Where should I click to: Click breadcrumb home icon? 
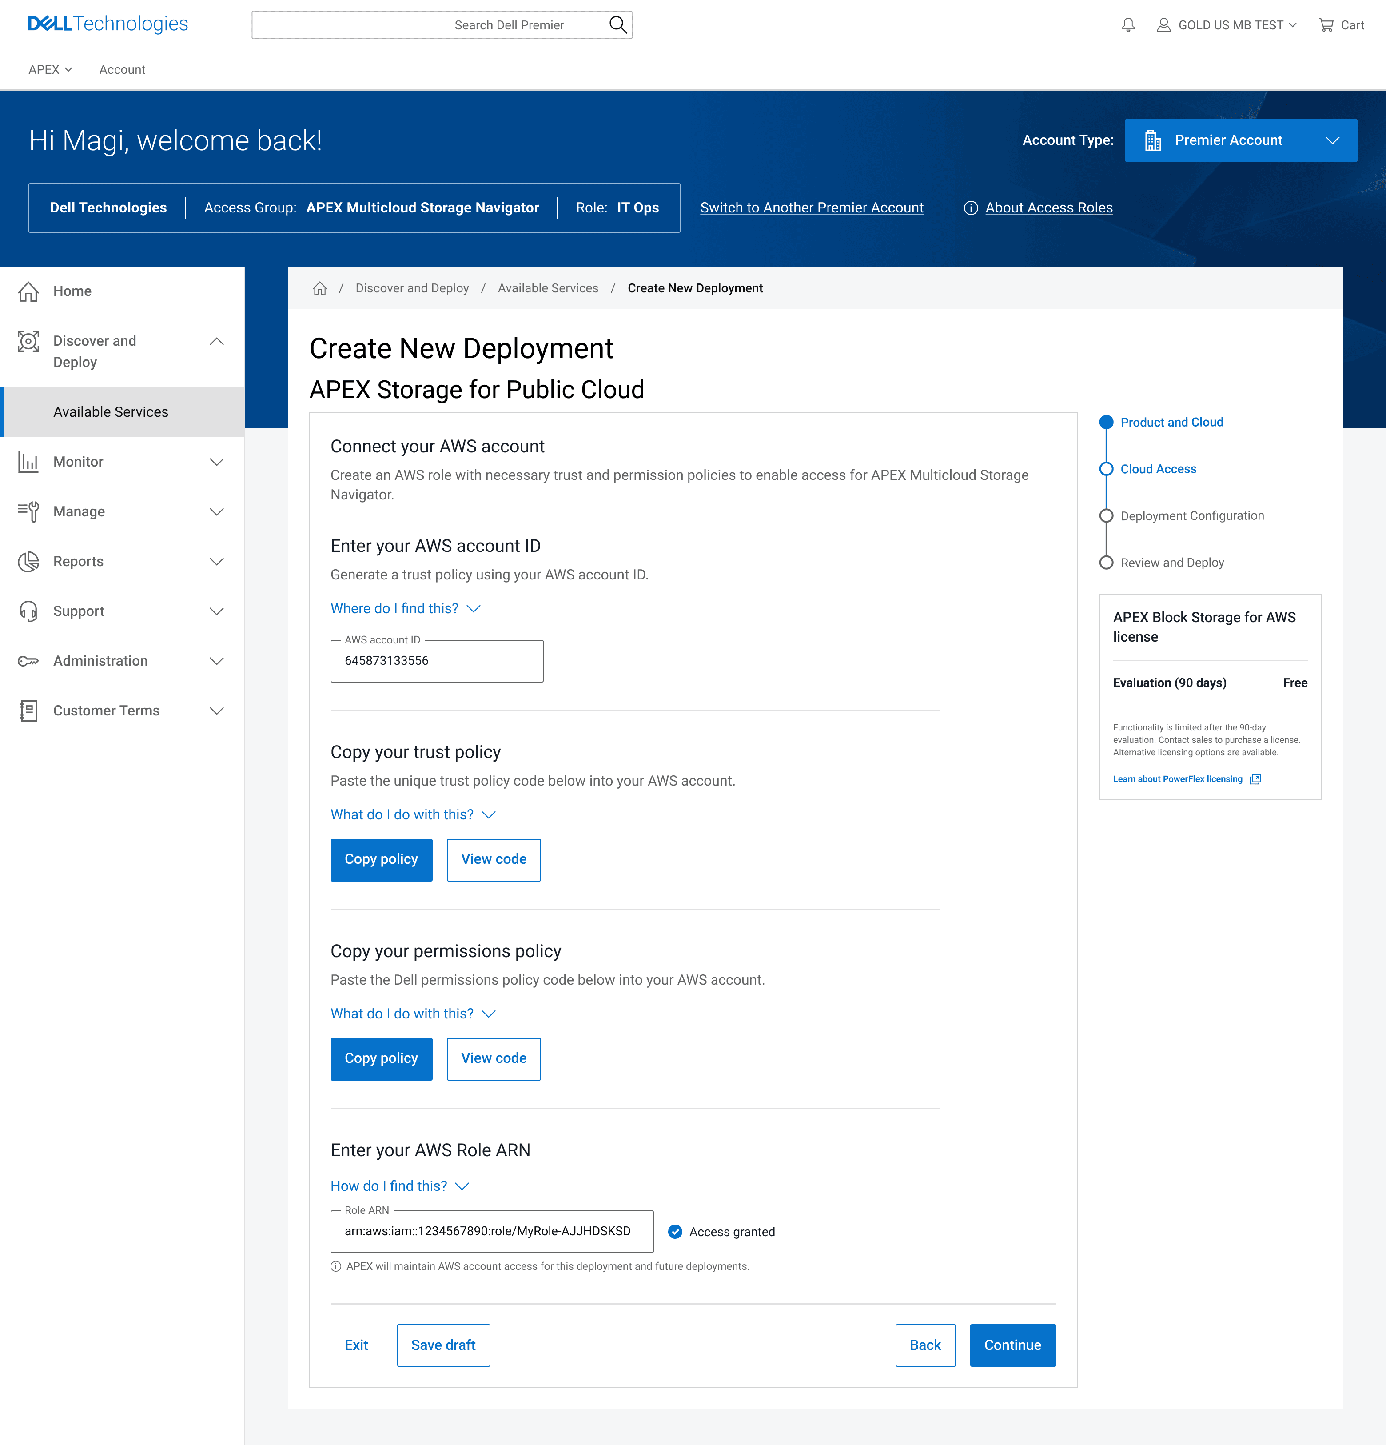point(320,288)
